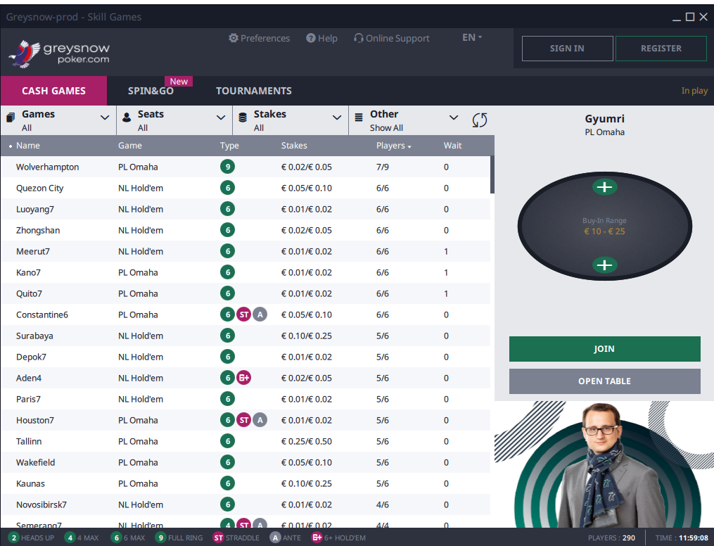The image size is (714, 546).
Task: Click the Stakes filter chips icon
Action: (243, 118)
